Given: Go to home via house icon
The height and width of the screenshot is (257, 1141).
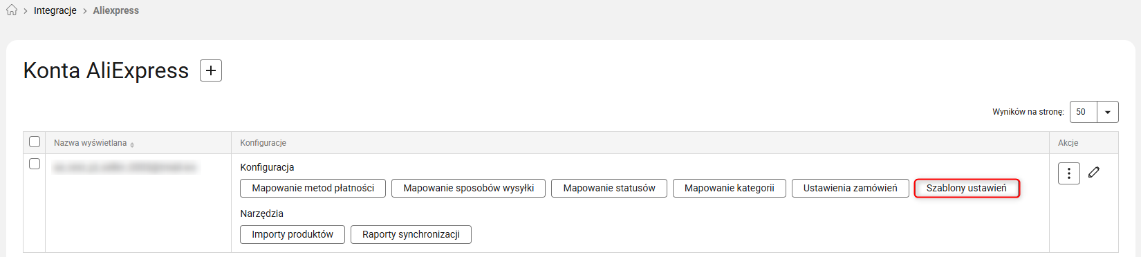Looking at the screenshot, I should pyautogui.click(x=12, y=10).
